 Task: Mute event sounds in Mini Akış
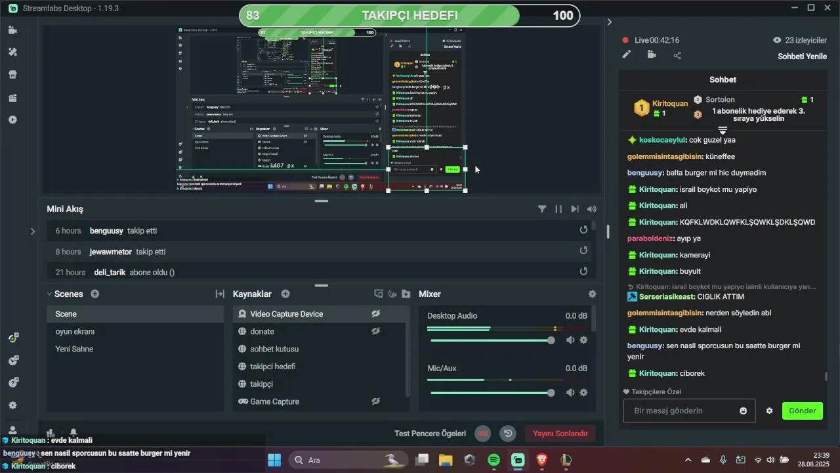tap(592, 209)
